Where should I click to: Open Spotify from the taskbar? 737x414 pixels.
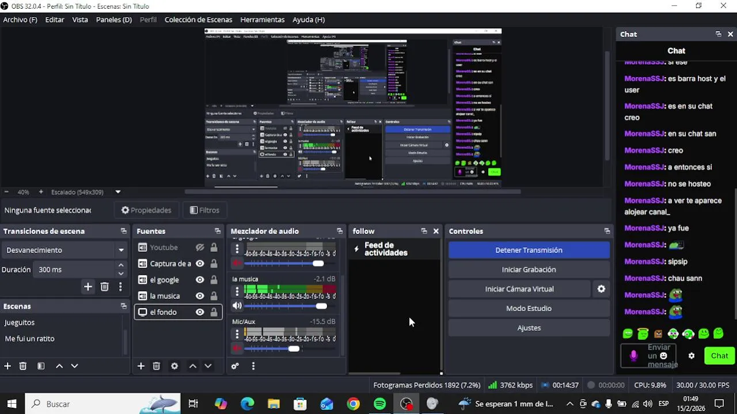(380, 404)
